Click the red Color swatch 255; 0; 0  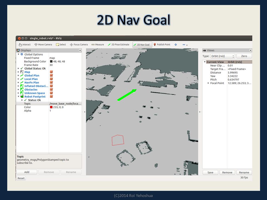[x=51, y=107]
